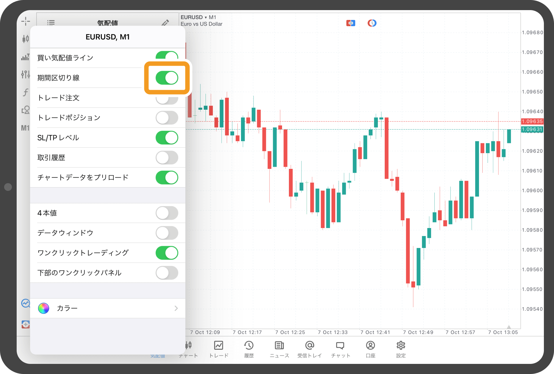Image resolution: width=554 pixels, height=374 pixels.
Task: Turn on the 4本値 switch
Action: point(167,213)
